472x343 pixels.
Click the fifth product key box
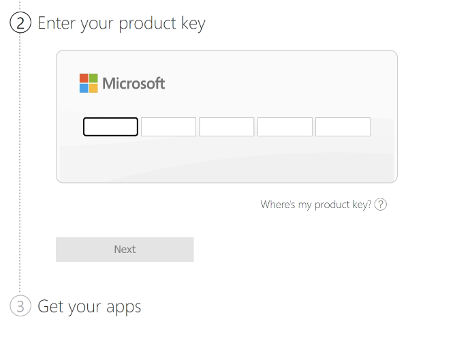click(343, 127)
